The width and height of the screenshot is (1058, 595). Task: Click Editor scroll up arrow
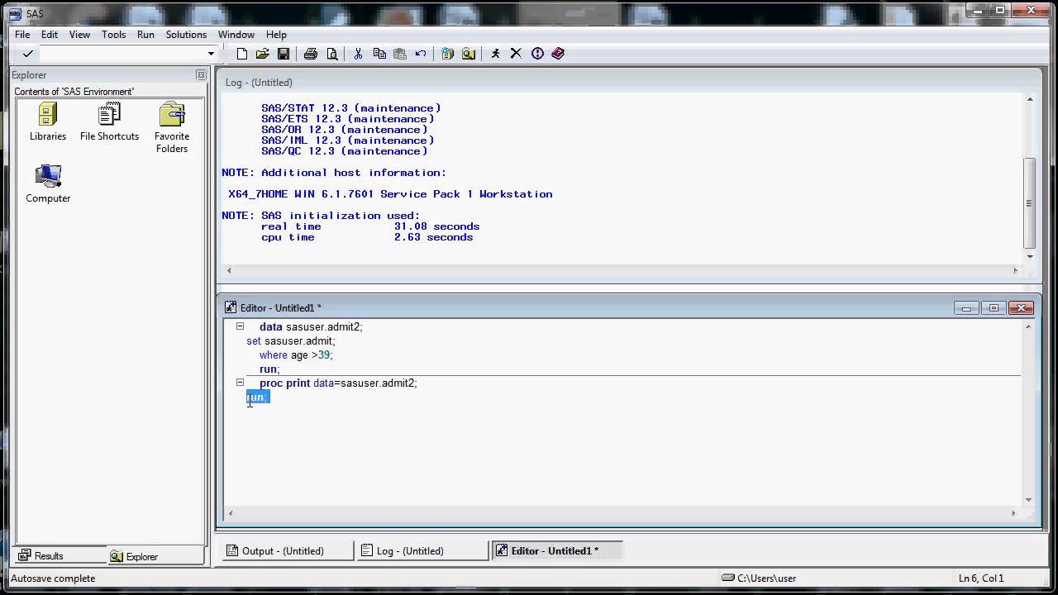pyautogui.click(x=1029, y=326)
